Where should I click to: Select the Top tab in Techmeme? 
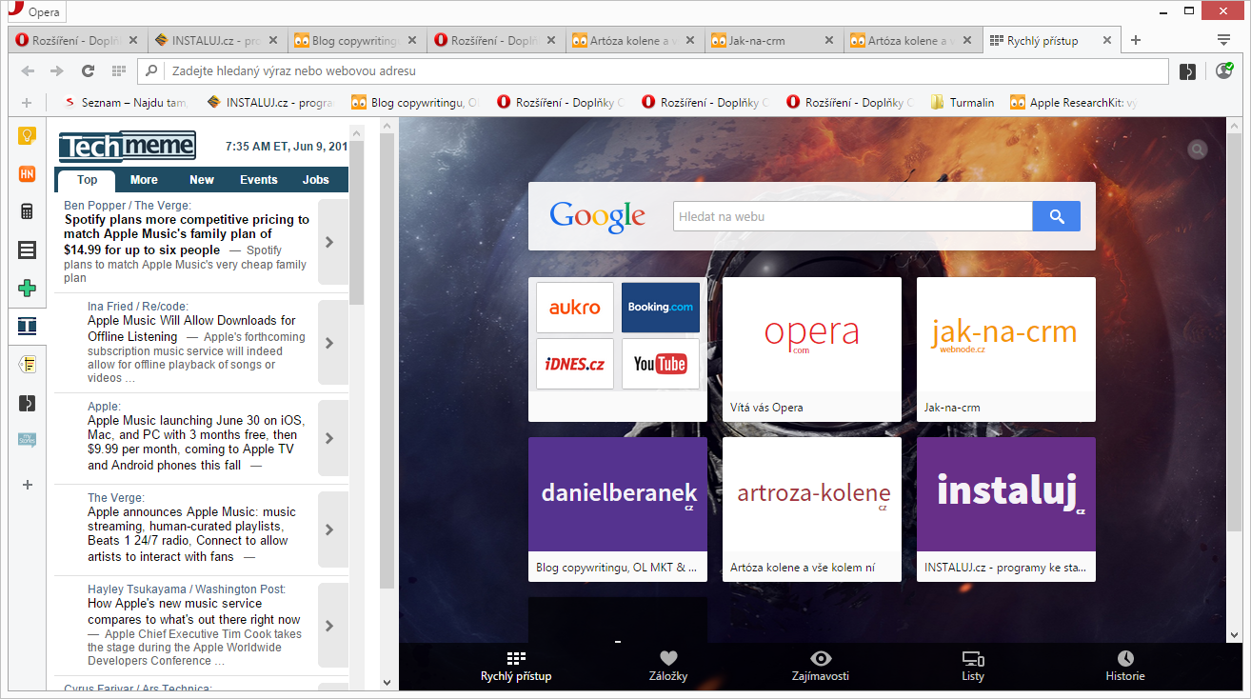tap(87, 180)
